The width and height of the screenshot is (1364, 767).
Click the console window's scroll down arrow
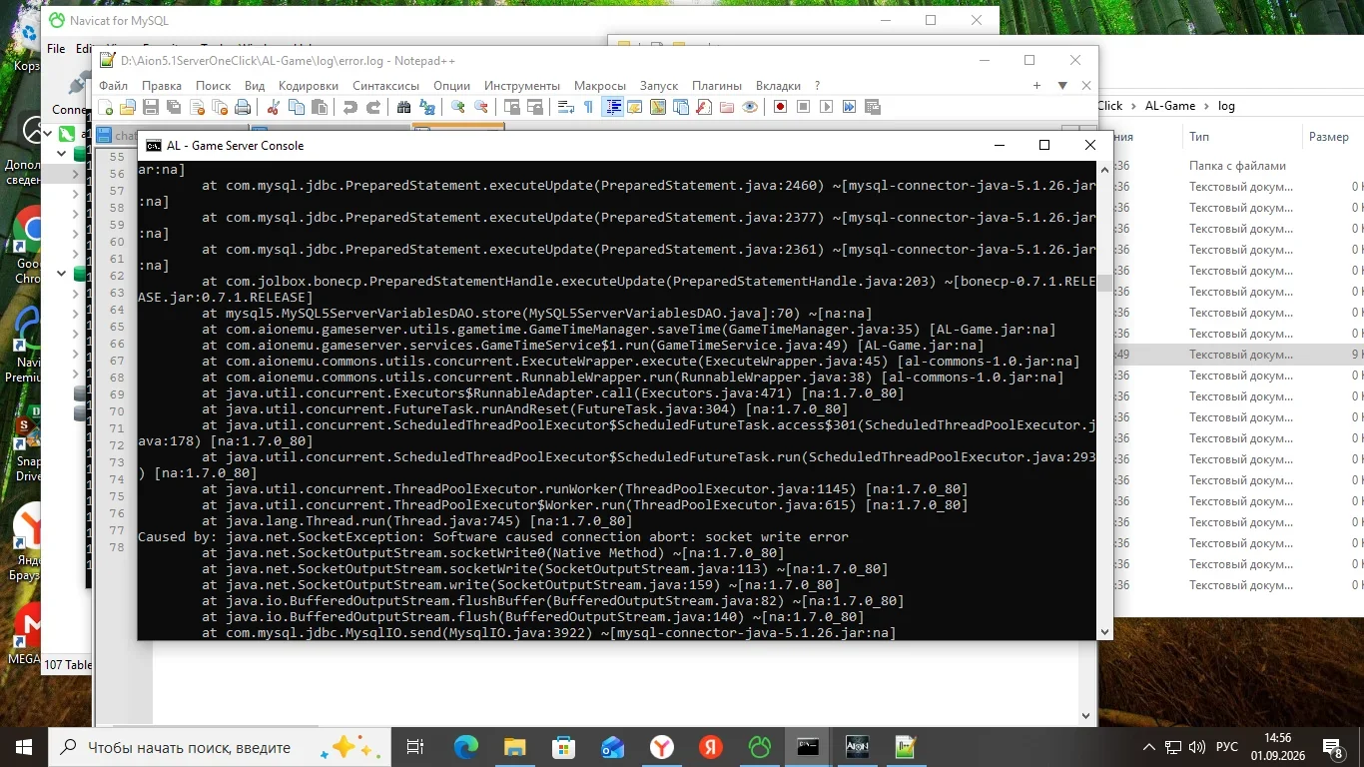point(1104,631)
